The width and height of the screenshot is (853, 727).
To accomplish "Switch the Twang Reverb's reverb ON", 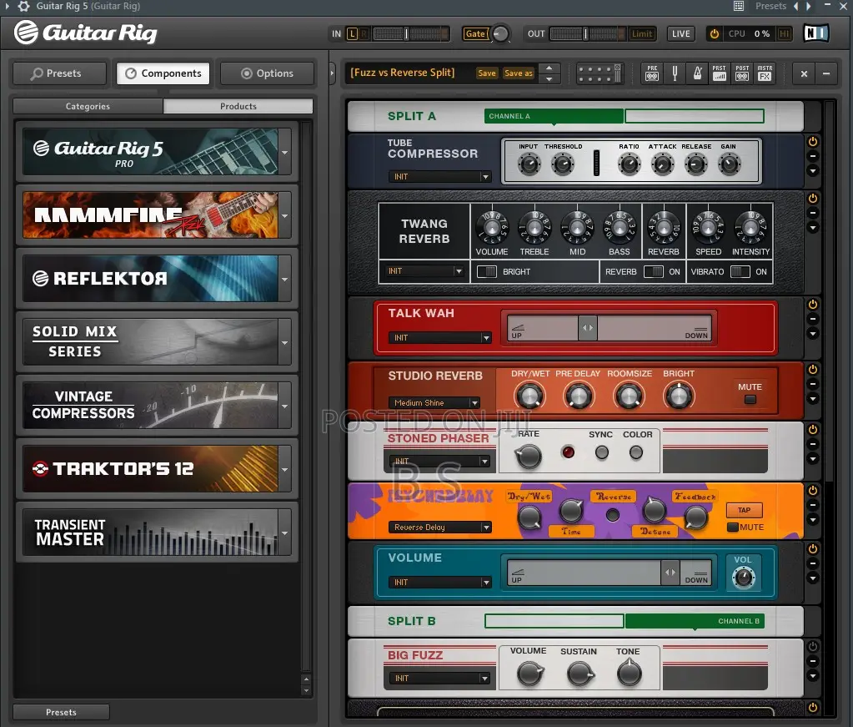I will [654, 271].
